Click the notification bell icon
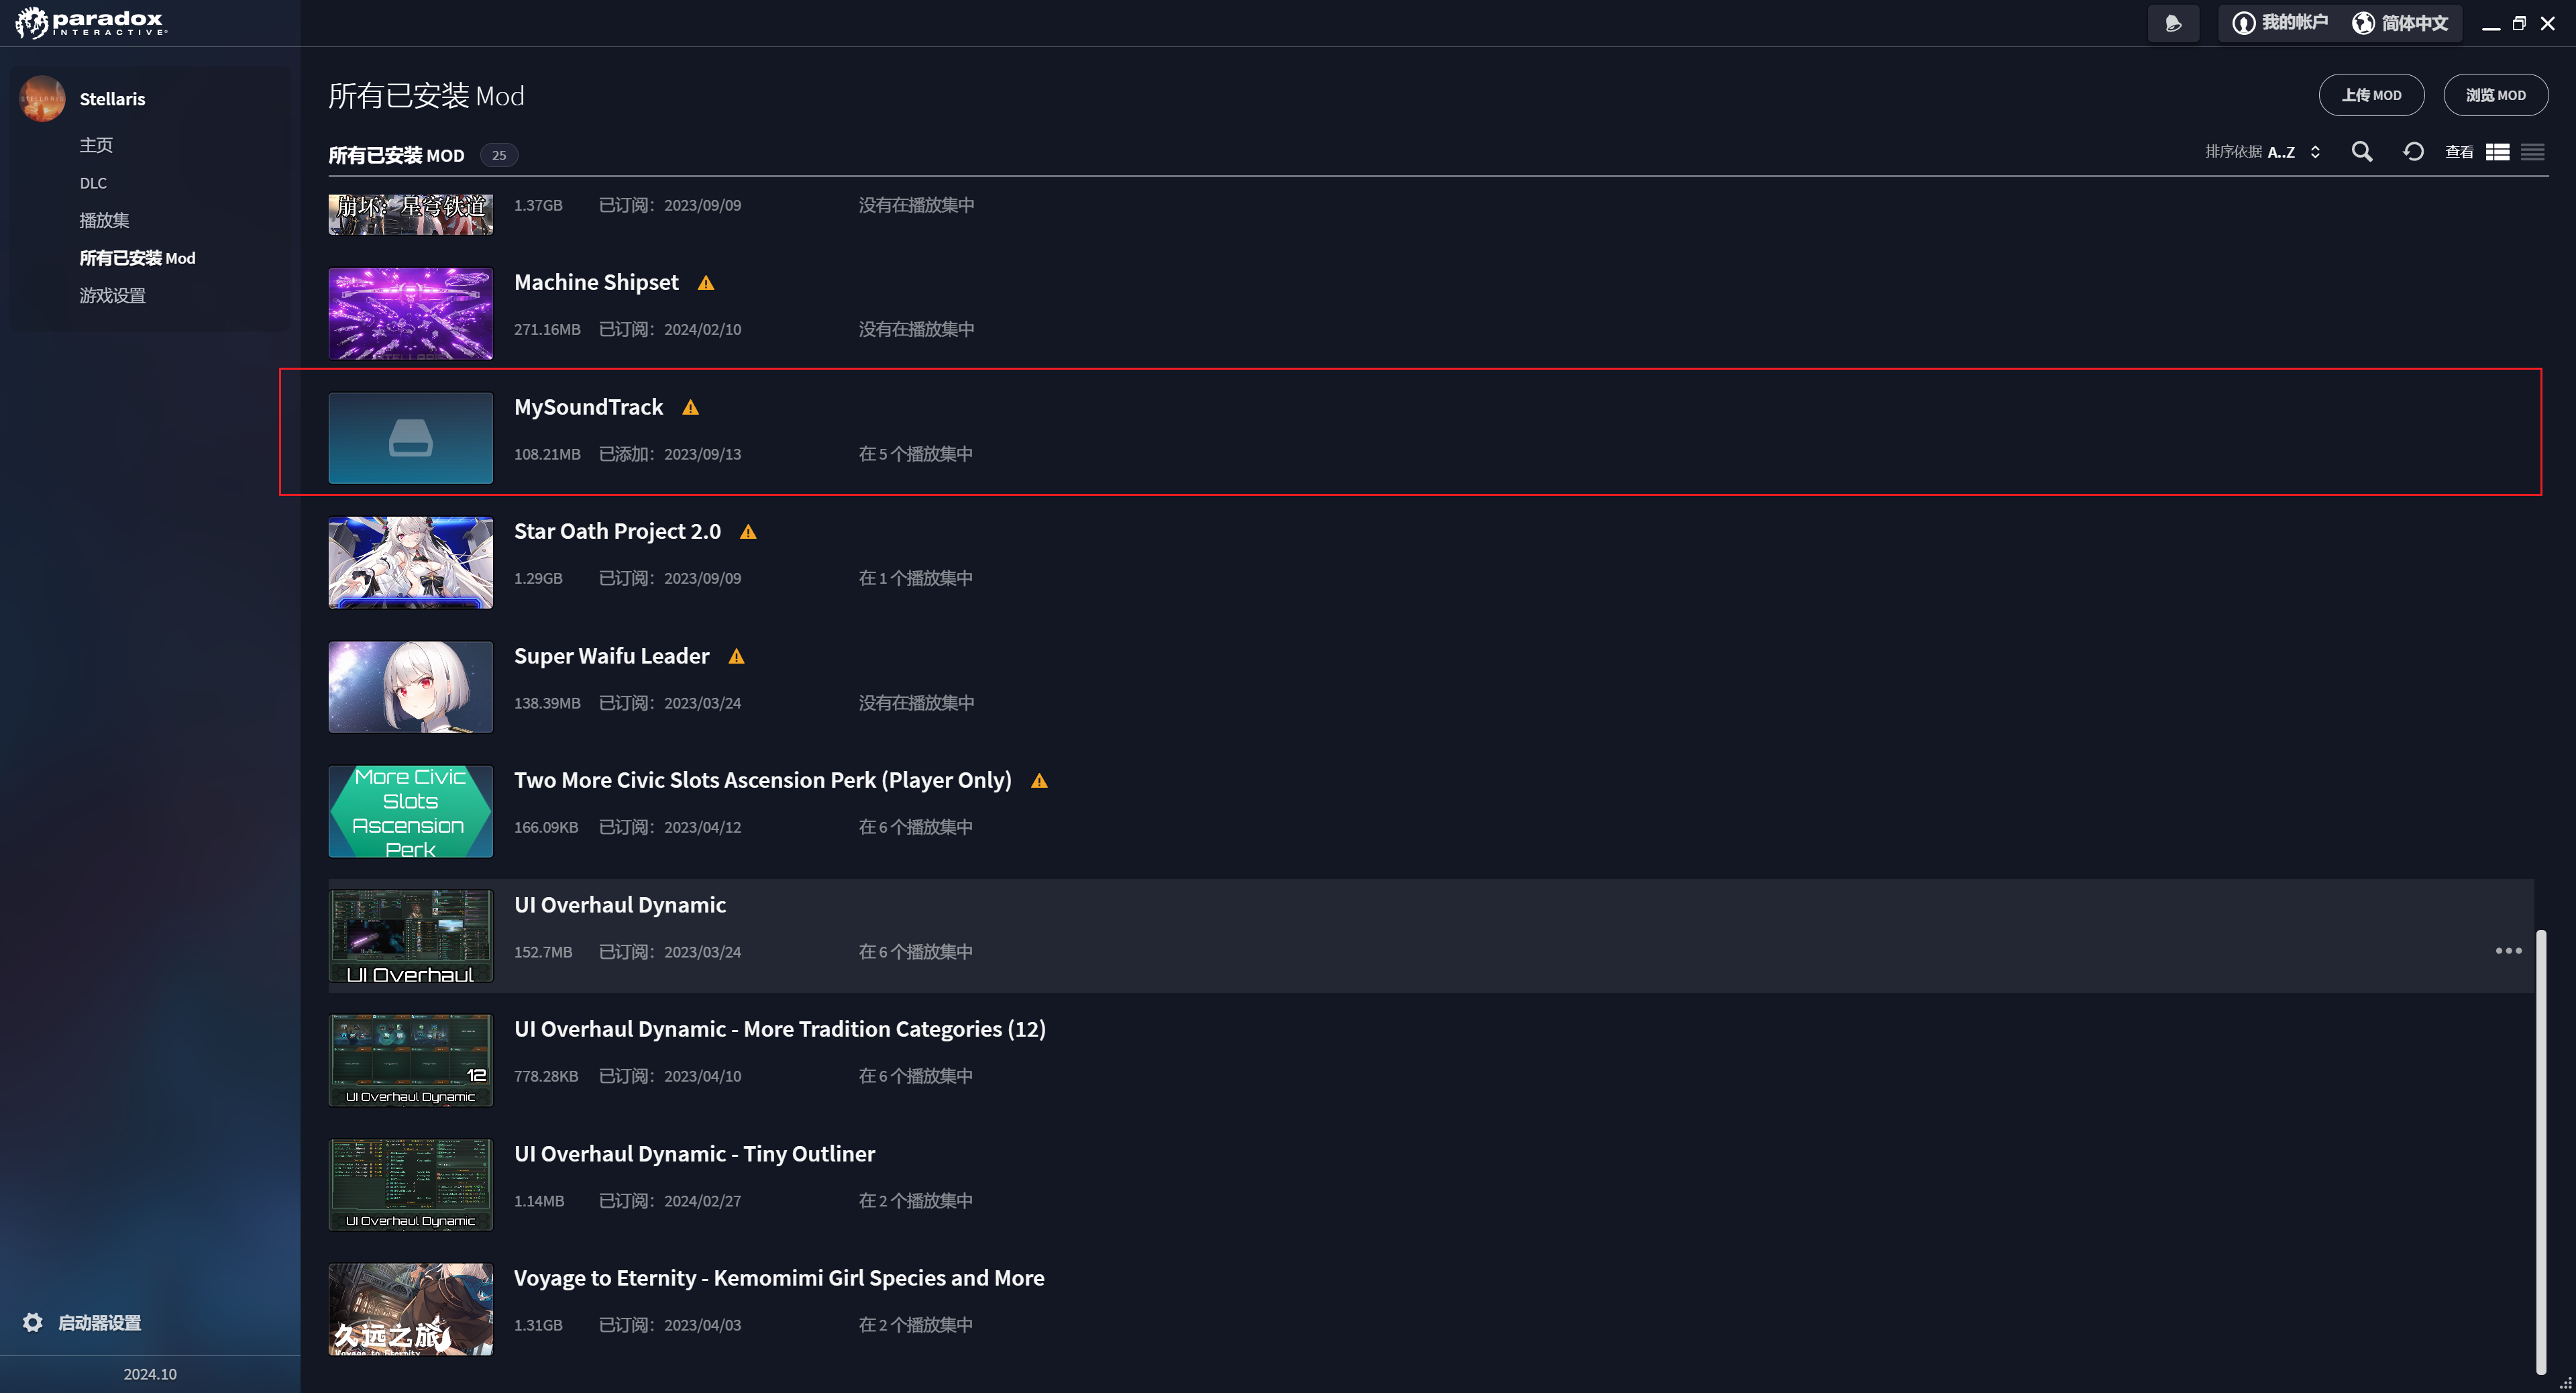Image resolution: width=2576 pixels, height=1393 pixels. point(2174,23)
